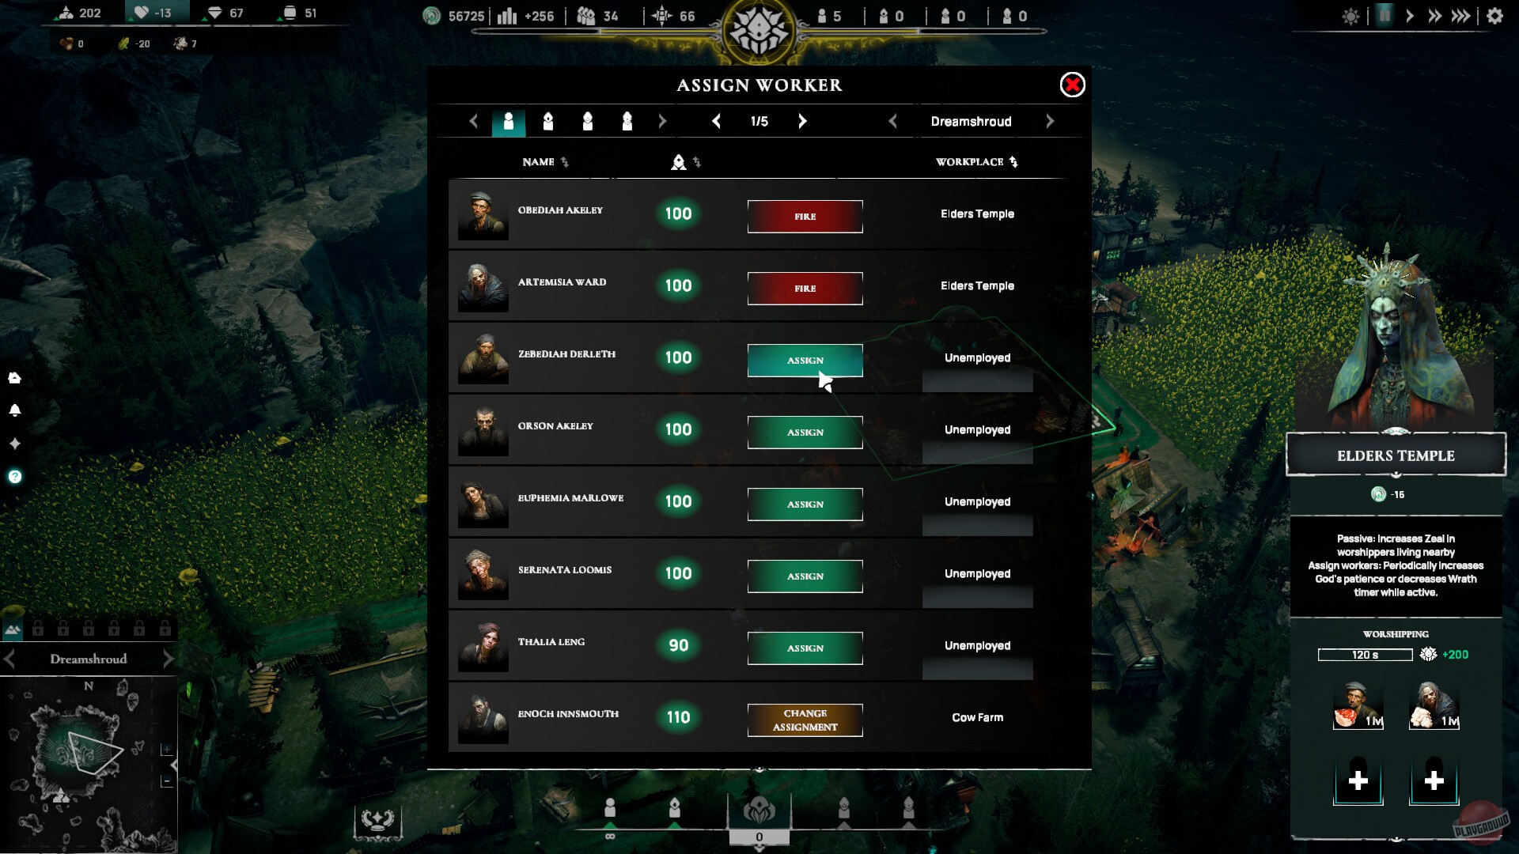
Task: Change assignment for Enoch Innsmouth
Action: [x=805, y=720]
